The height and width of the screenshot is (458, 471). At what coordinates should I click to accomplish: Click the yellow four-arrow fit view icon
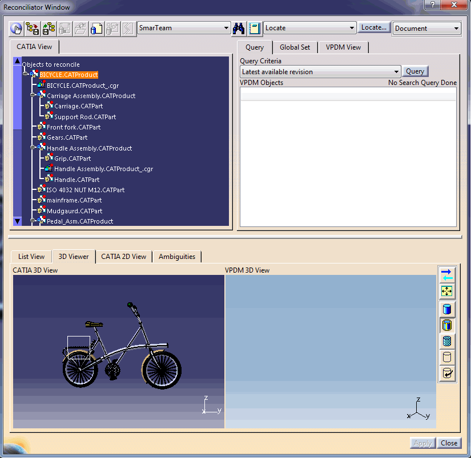447,291
